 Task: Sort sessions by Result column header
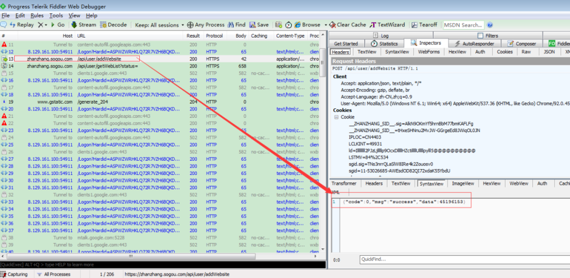[193, 35]
